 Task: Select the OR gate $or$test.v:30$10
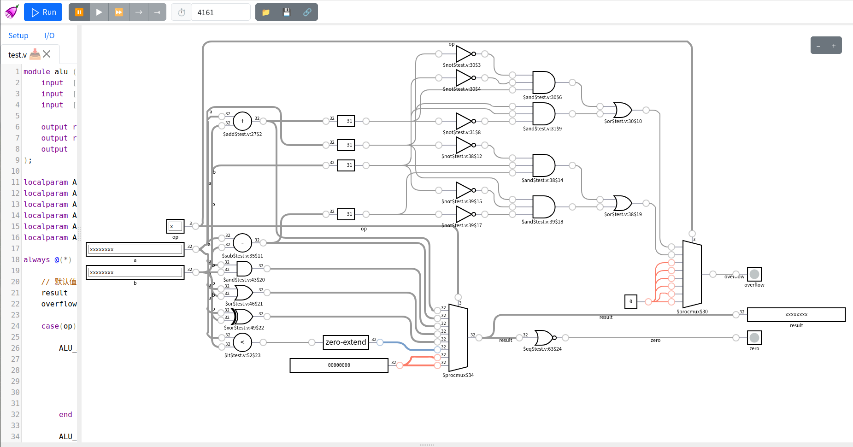pos(623,110)
